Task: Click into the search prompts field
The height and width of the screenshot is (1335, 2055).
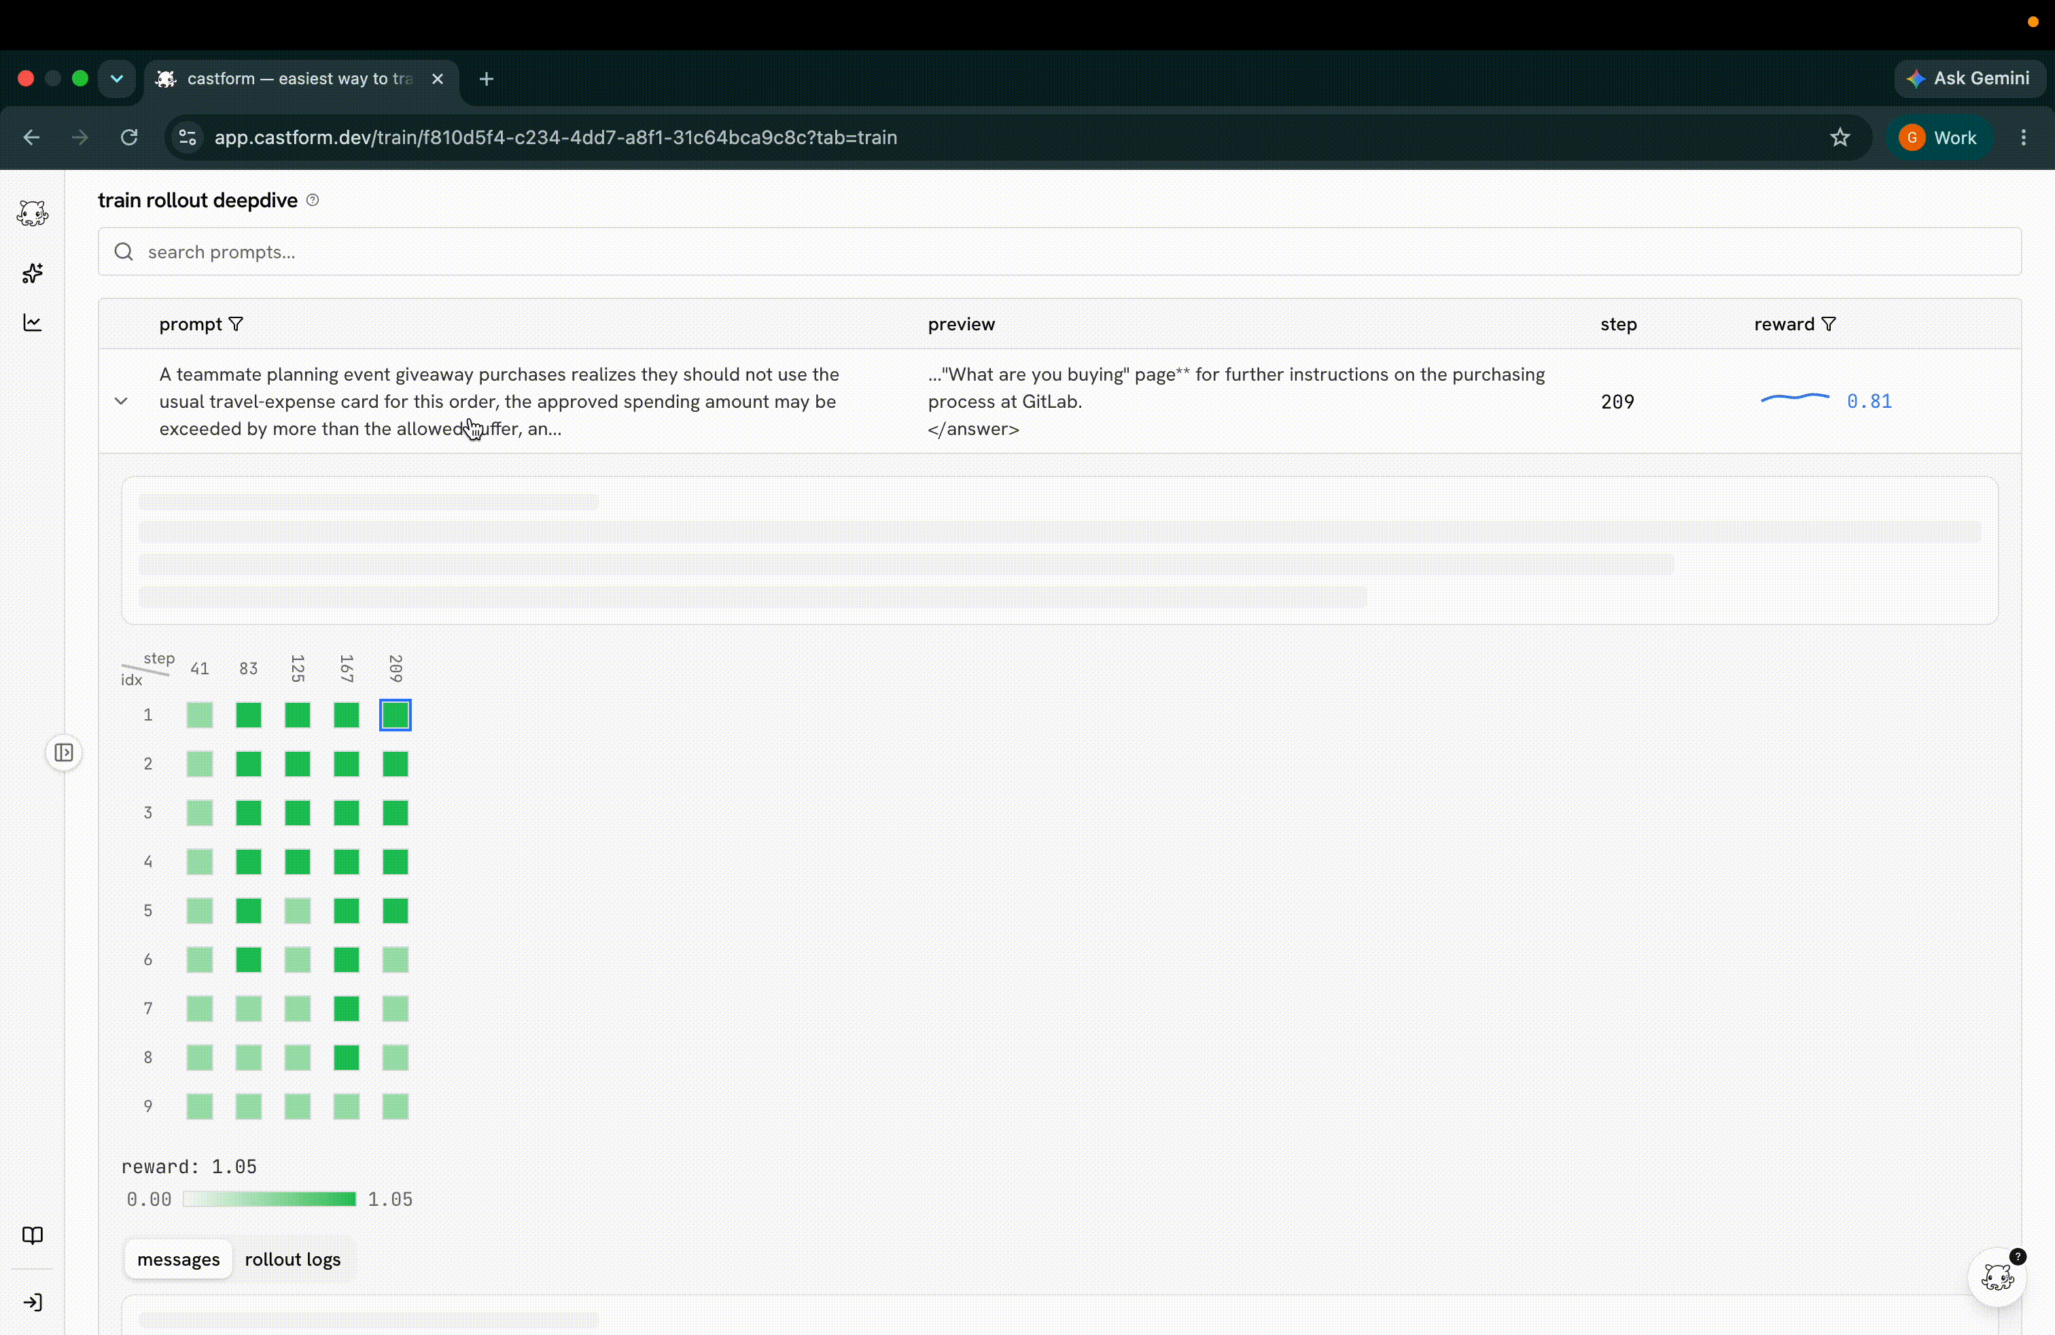Action: 1059,252
